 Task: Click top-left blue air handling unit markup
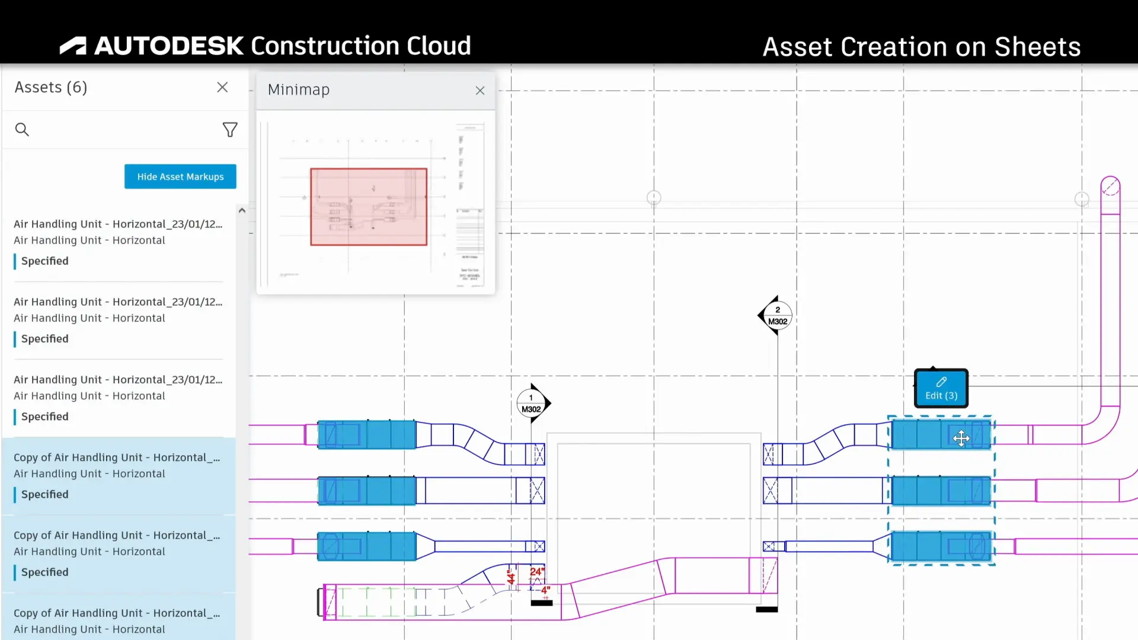tap(367, 434)
